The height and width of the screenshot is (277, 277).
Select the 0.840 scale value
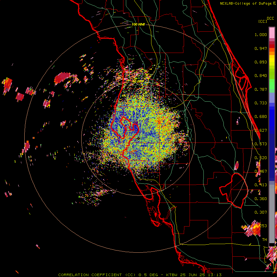(x=261, y=76)
